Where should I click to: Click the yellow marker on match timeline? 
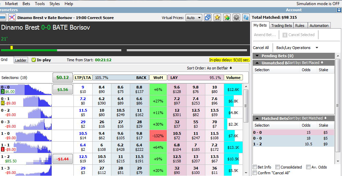pyautogui.click(x=12, y=48)
